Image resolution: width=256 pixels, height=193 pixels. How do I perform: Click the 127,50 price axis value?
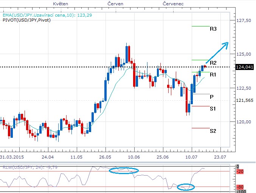point(244,20)
